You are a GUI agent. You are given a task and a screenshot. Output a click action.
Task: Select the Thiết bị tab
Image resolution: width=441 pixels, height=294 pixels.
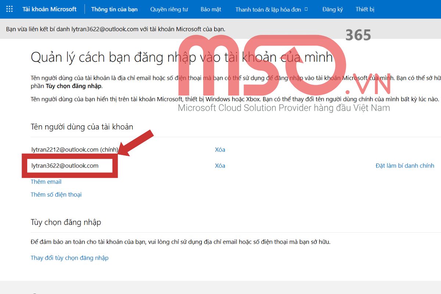pos(365,9)
